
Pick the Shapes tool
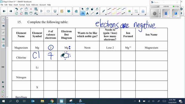pos(87,9)
